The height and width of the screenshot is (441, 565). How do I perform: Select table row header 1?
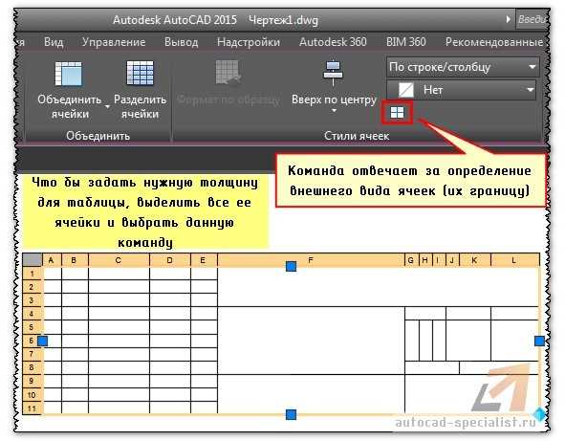(33, 274)
